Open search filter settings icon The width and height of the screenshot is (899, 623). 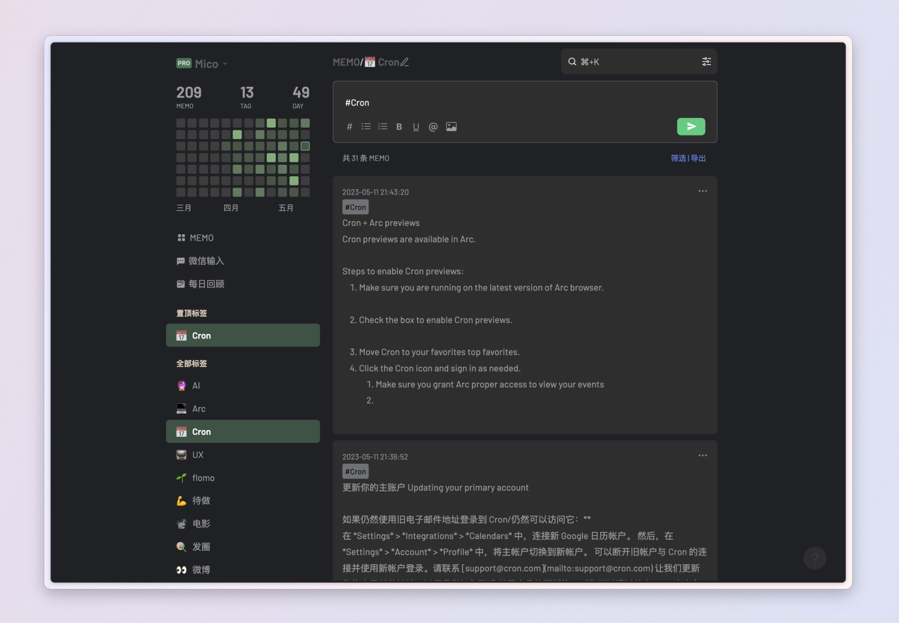tap(706, 62)
